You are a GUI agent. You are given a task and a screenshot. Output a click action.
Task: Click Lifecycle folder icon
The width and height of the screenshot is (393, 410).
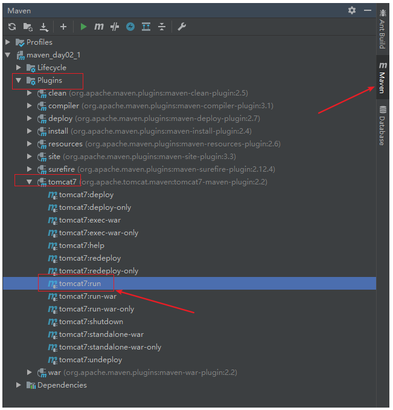coord(31,68)
